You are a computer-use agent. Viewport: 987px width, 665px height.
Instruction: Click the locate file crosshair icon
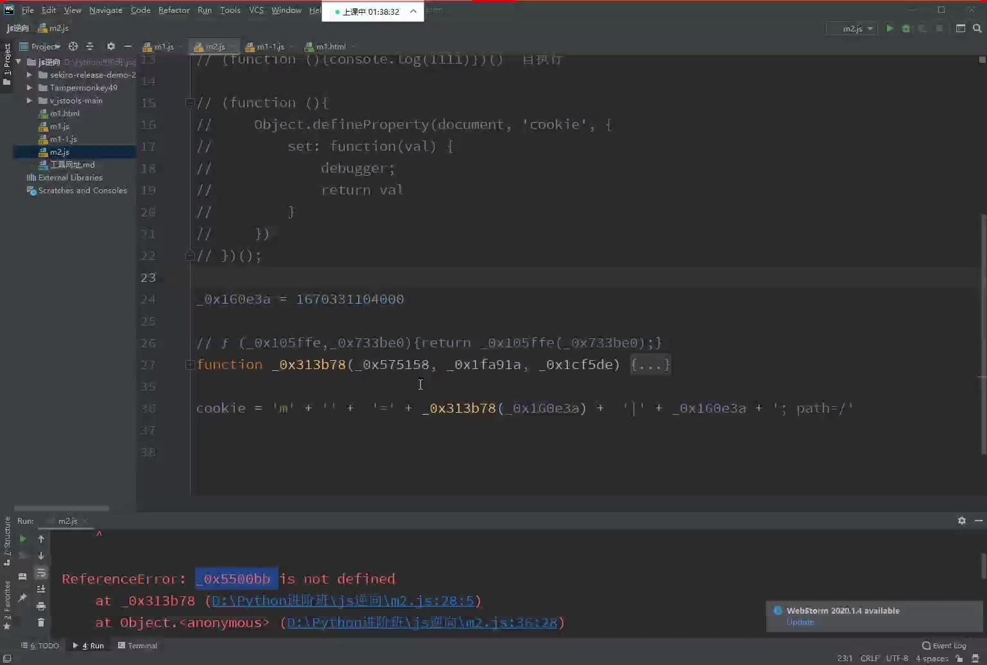pos(73,46)
